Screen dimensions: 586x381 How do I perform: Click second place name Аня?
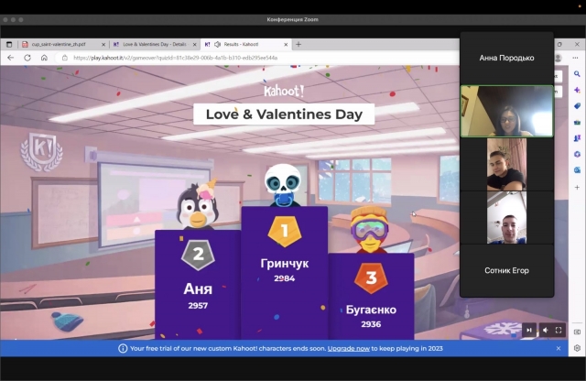(198, 288)
